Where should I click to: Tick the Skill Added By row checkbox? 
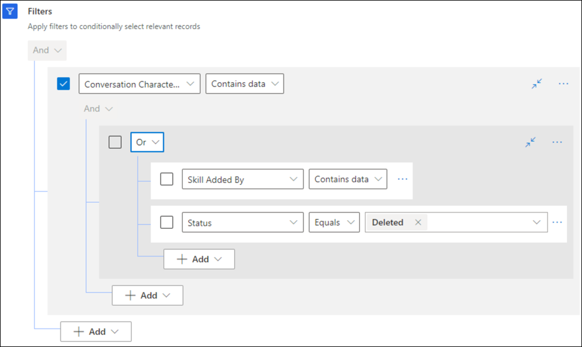click(x=167, y=179)
